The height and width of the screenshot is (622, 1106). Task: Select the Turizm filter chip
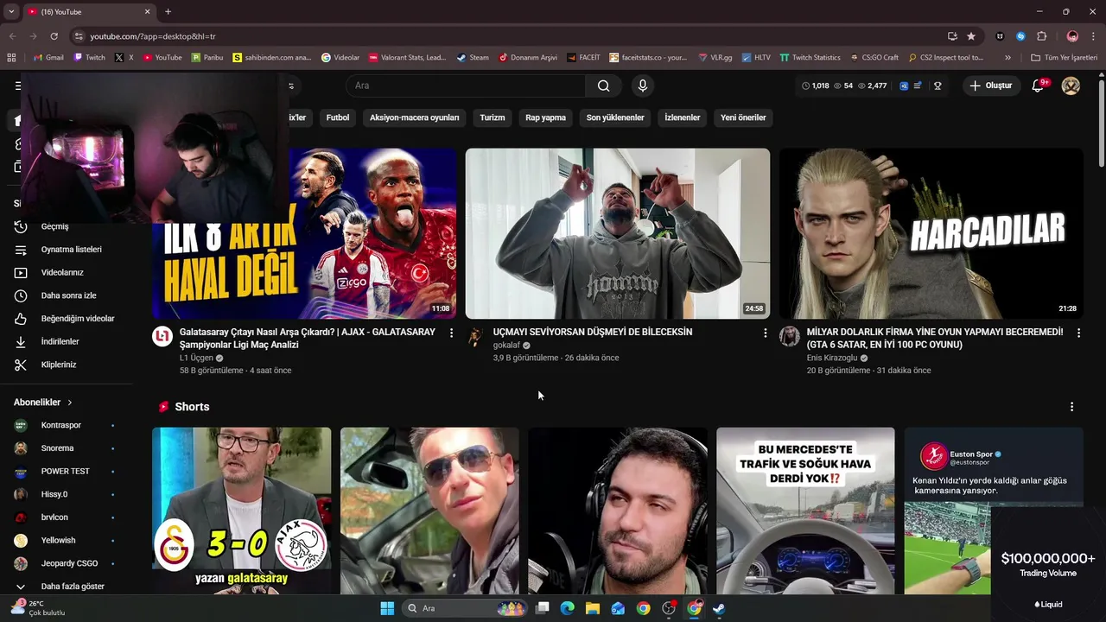click(x=493, y=117)
